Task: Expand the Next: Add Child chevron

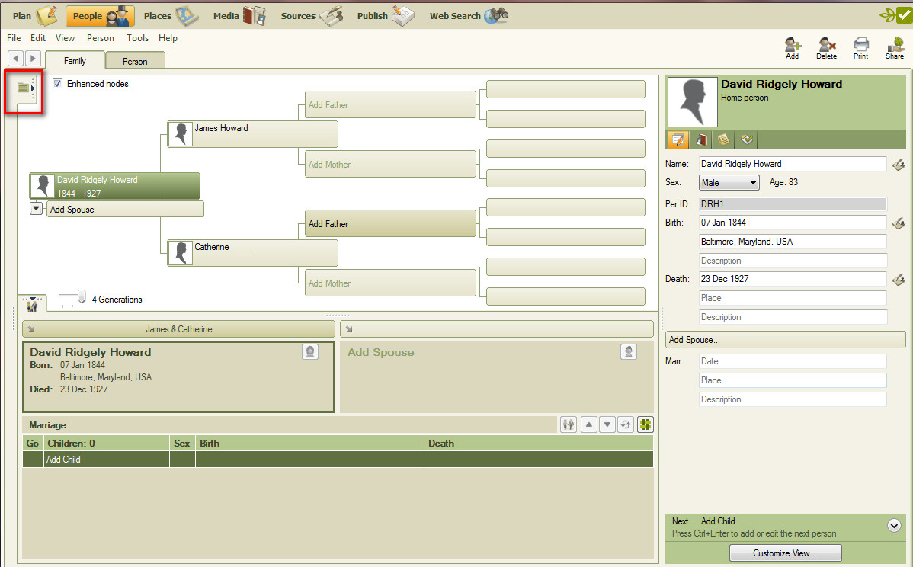Action: [894, 525]
